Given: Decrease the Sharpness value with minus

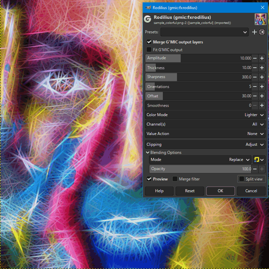Looking at the screenshot, I should pyautogui.click(x=255, y=77).
